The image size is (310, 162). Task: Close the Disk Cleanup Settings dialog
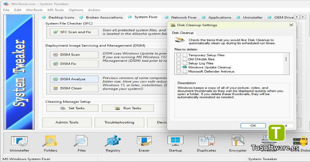[x=291, y=25]
